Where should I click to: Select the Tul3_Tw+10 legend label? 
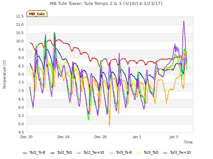tap(180, 152)
